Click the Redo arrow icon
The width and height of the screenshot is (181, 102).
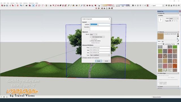point(23,5)
